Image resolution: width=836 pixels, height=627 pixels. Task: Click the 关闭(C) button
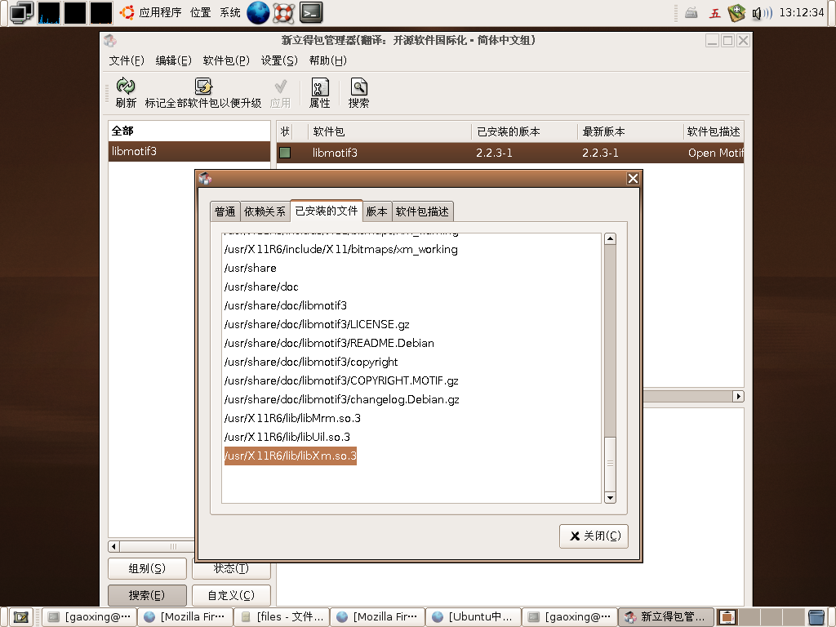594,536
